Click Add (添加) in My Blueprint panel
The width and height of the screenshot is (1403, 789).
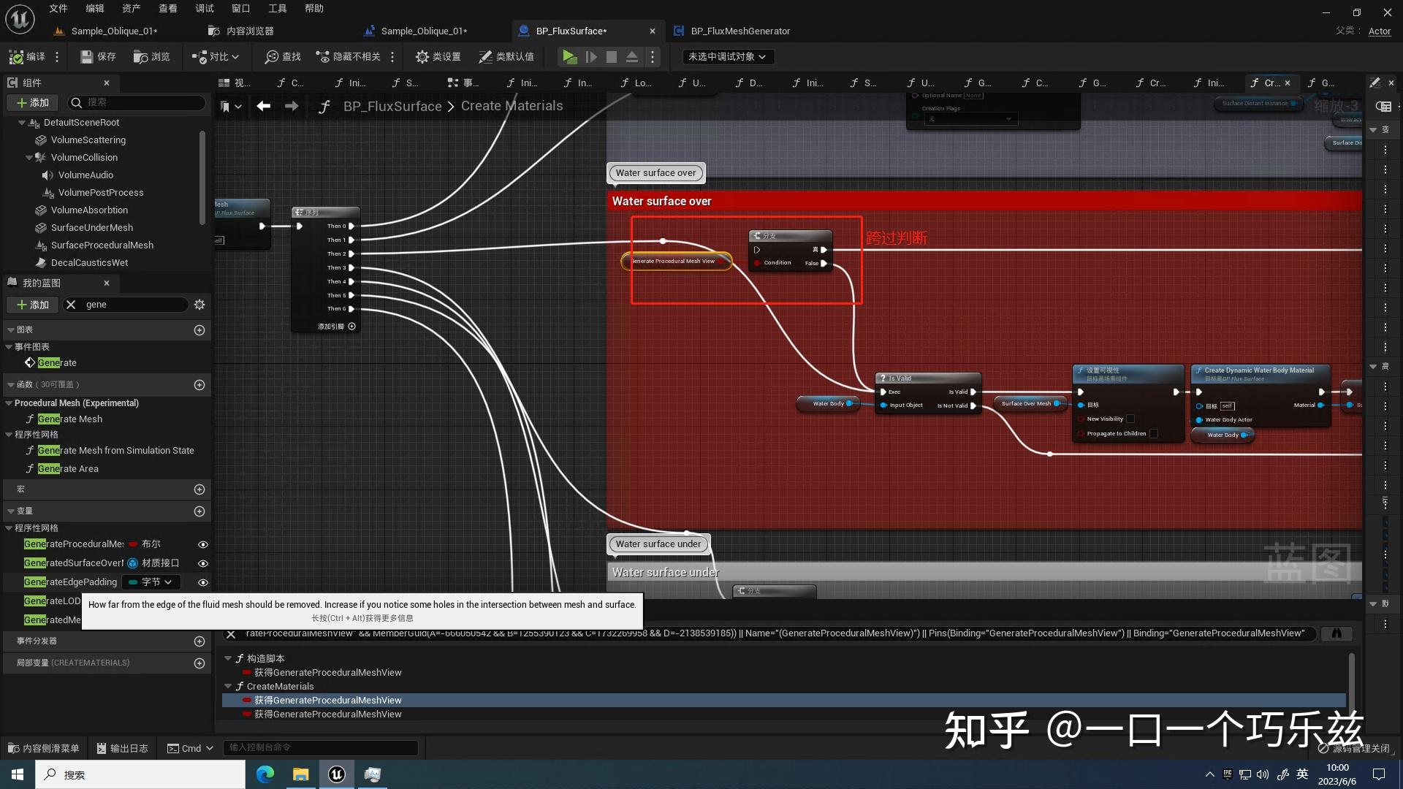coord(33,305)
